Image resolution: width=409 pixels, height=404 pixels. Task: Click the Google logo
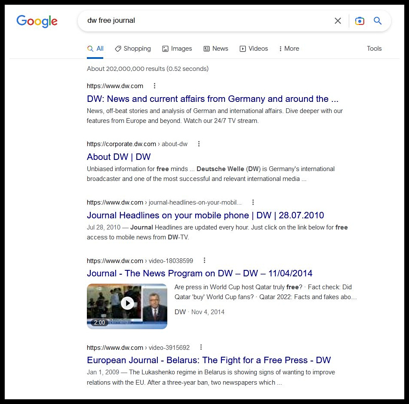coord(37,21)
